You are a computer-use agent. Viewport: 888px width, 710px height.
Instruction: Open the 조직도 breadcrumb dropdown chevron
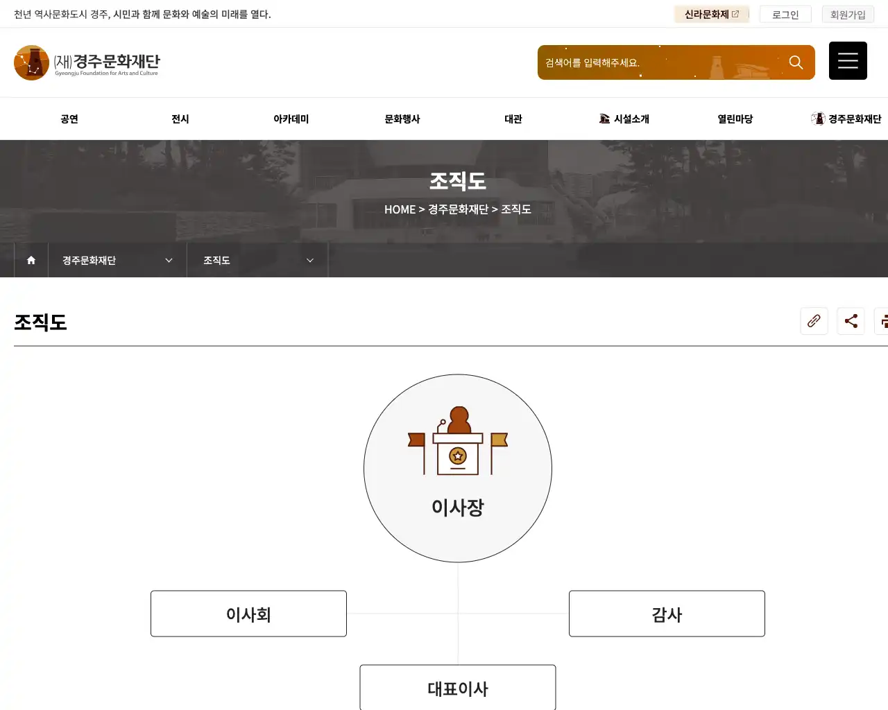309,260
